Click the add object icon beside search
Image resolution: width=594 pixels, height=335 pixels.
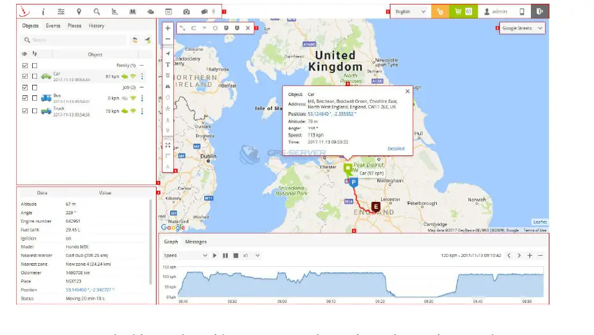[x=147, y=40]
